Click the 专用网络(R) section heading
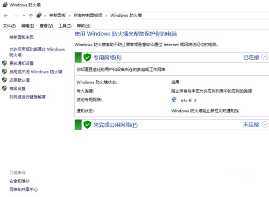269x197 pixels. point(108,58)
